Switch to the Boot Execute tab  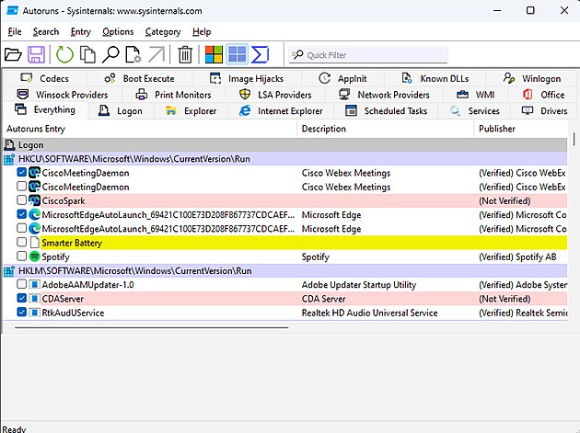[x=139, y=78]
